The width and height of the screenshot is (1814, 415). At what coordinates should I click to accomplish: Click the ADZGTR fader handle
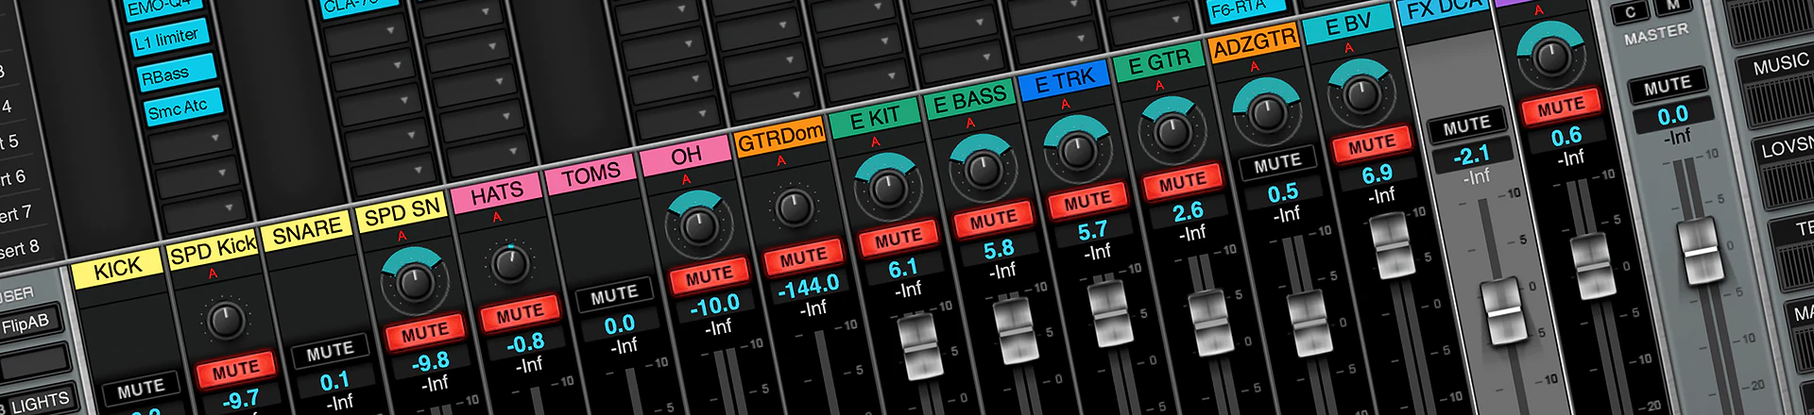(1309, 324)
